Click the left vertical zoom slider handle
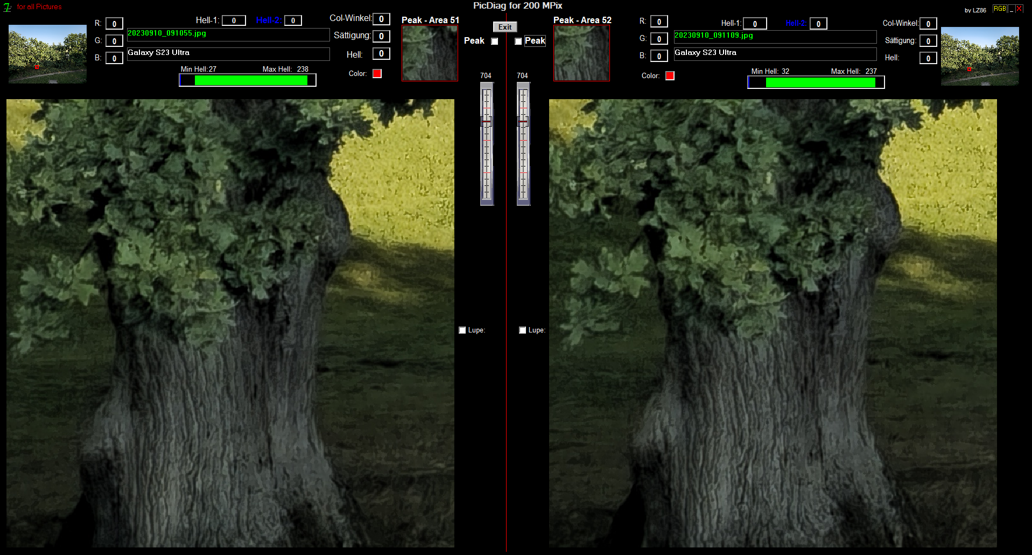The image size is (1032, 555). [486, 122]
